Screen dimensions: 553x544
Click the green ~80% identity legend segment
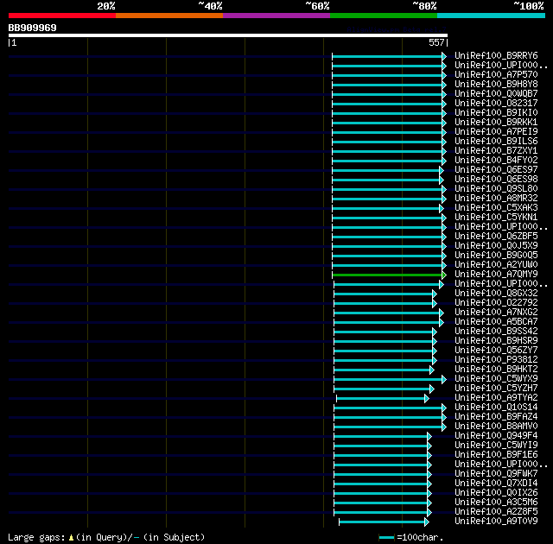(384, 16)
